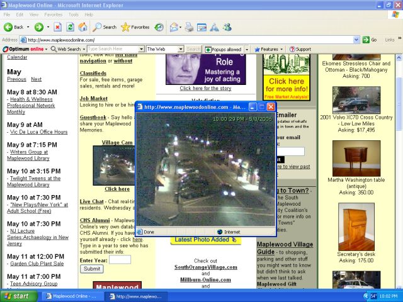
Task: Open the Edit menu
Action: tap(20, 14)
